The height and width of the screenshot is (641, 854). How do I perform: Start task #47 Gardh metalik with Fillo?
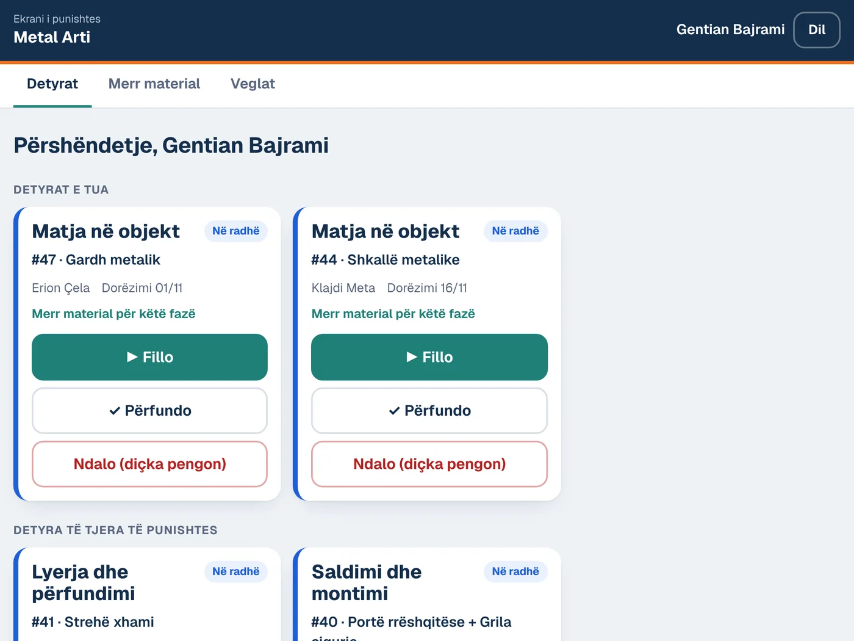[x=149, y=357]
